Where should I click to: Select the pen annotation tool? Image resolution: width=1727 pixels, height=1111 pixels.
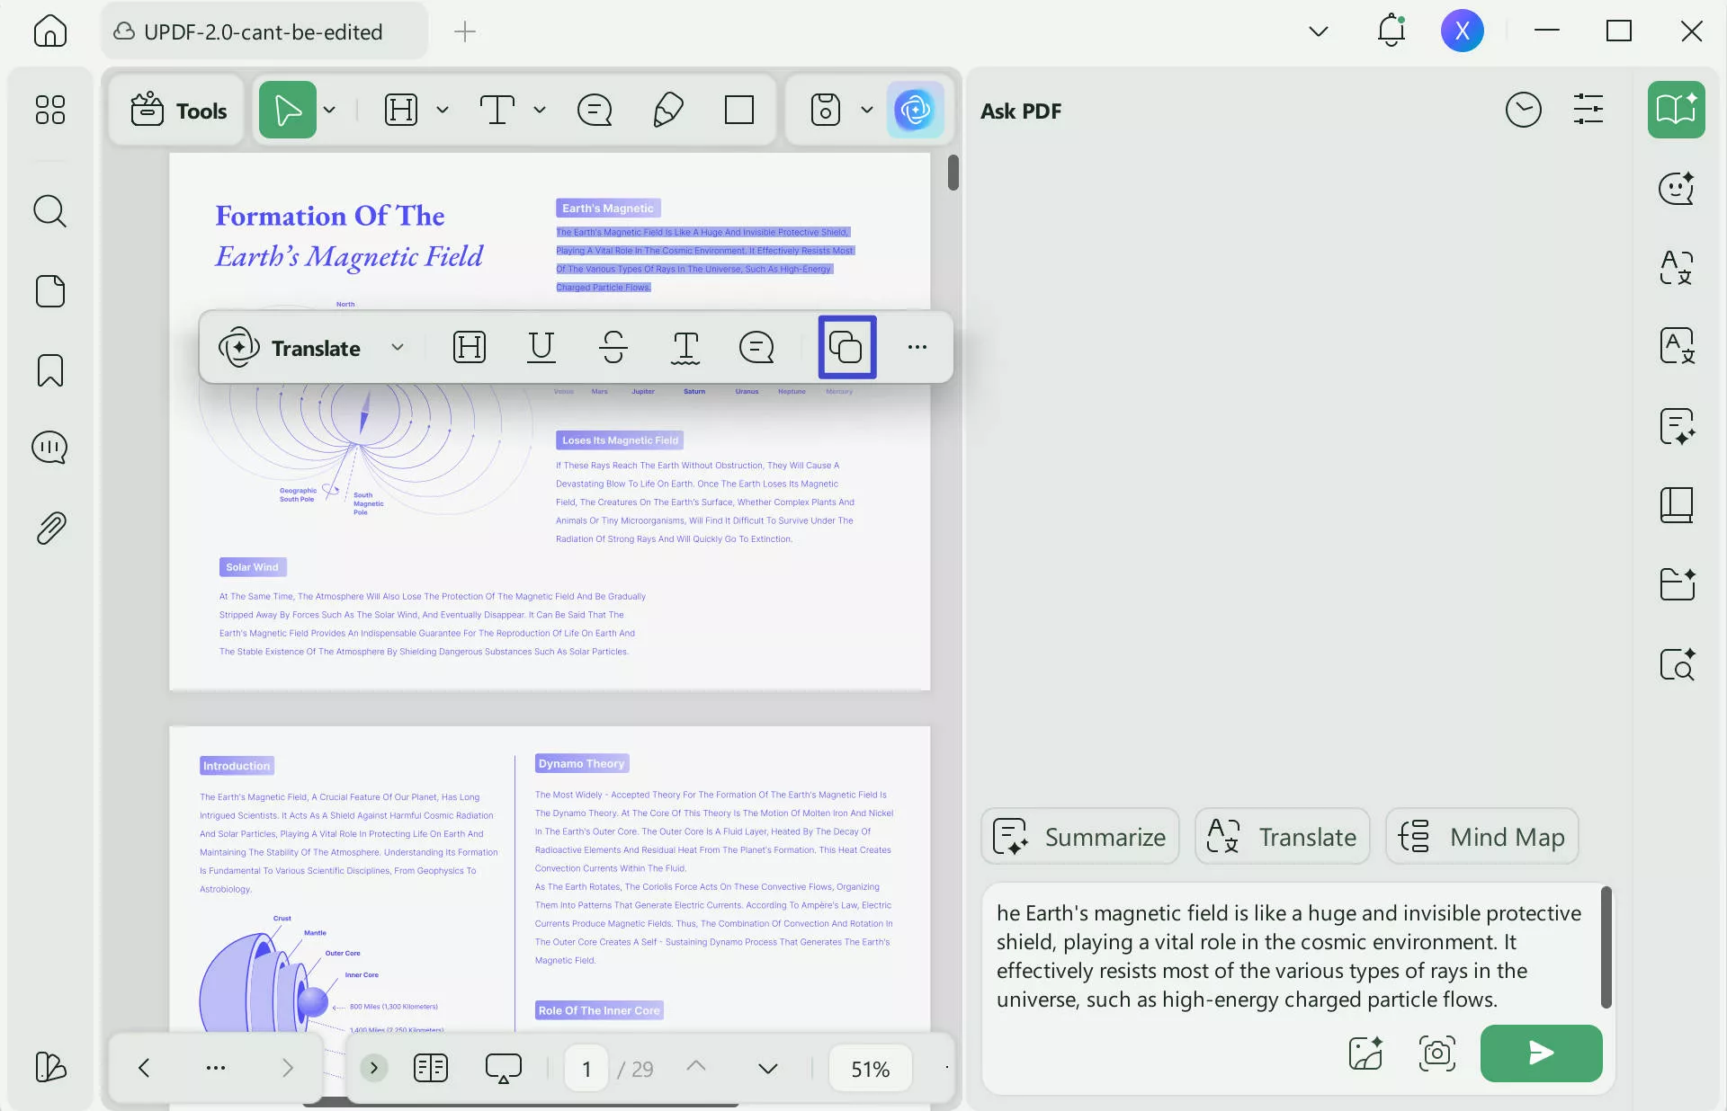(667, 110)
